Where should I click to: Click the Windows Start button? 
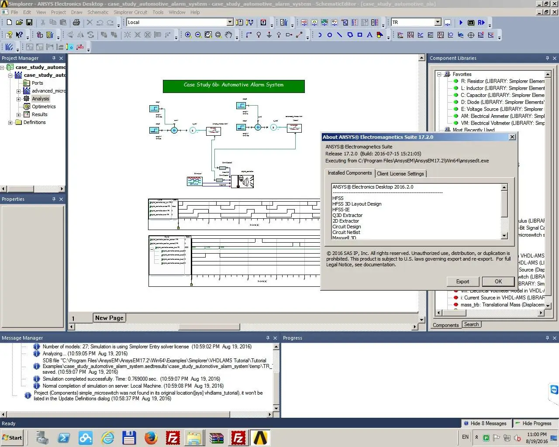[x=12, y=437]
